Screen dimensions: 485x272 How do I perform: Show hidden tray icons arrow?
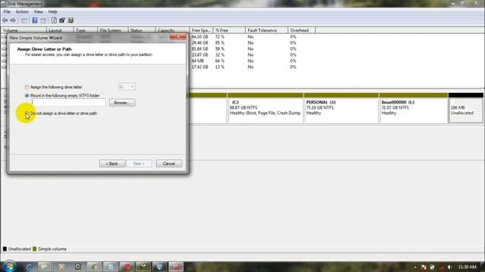pyautogui.click(x=415, y=267)
